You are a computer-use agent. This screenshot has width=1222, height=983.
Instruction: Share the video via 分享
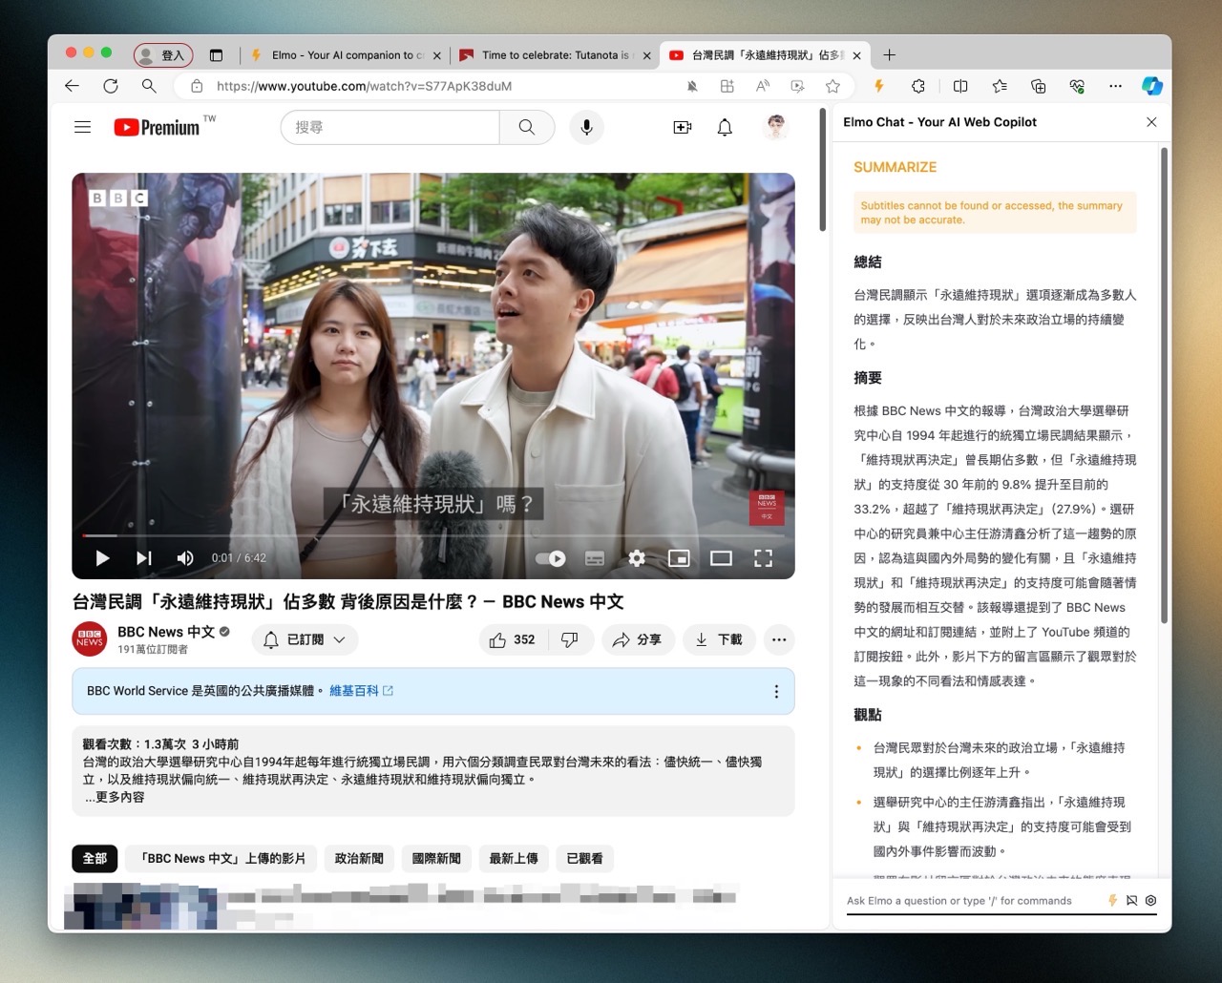click(x=637, y=639)
